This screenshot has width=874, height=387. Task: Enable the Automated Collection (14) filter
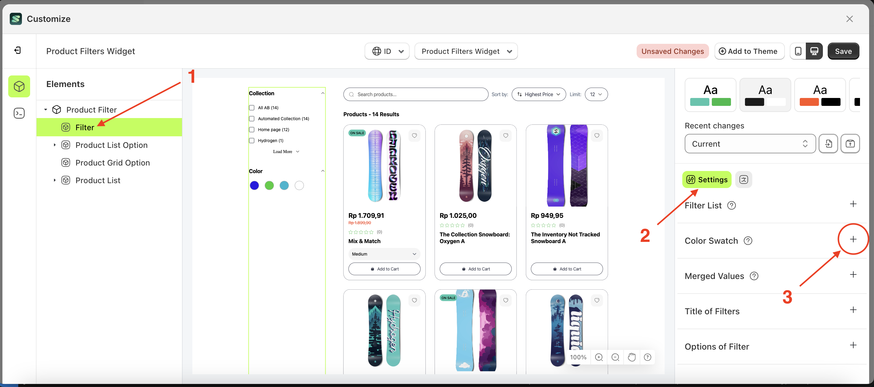(251, 118)
